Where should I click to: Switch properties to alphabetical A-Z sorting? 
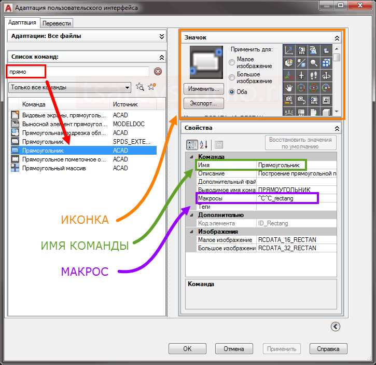[x=204, y=145]
